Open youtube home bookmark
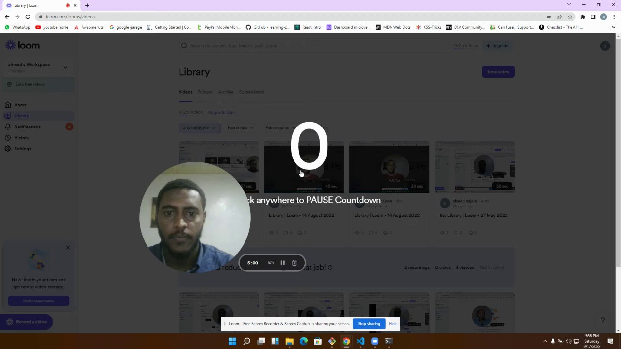621x349 pixels. coord(52,27)
